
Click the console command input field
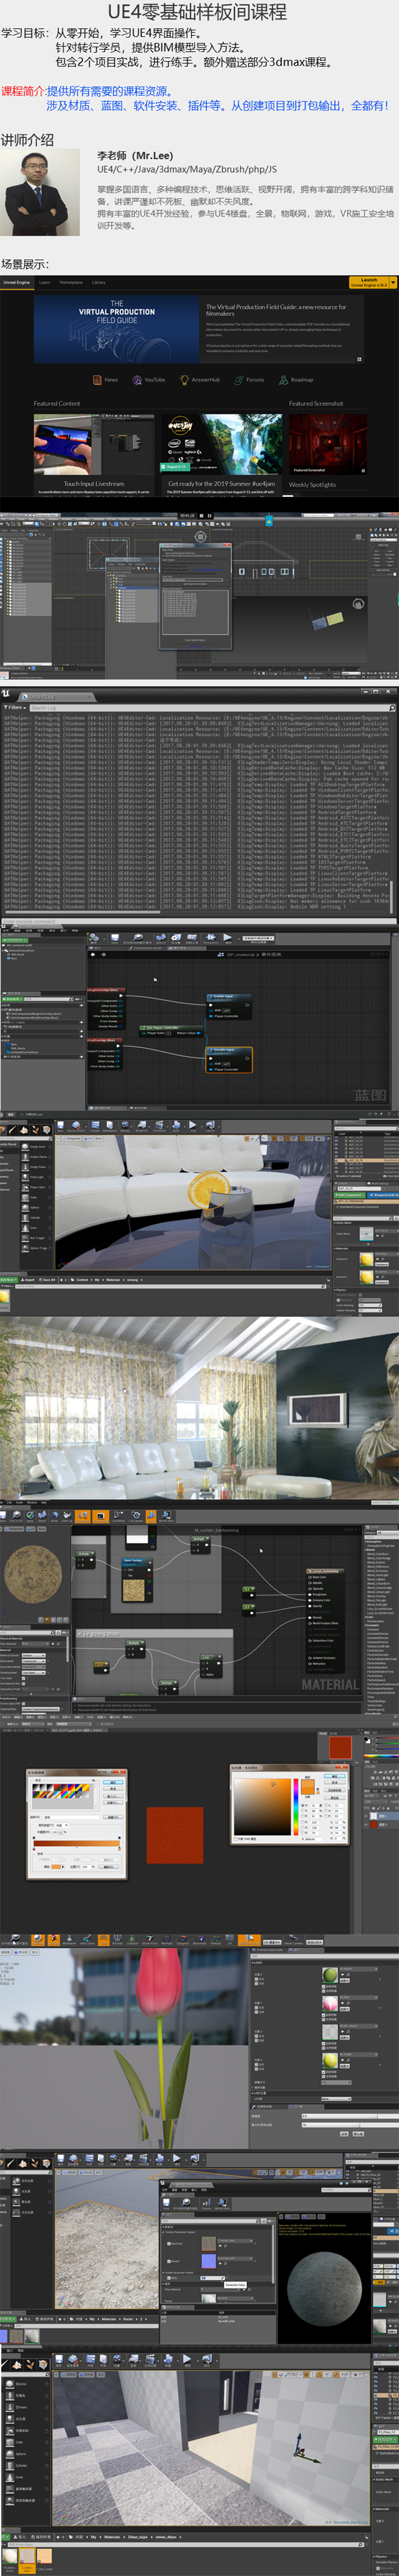click(200, 922)
